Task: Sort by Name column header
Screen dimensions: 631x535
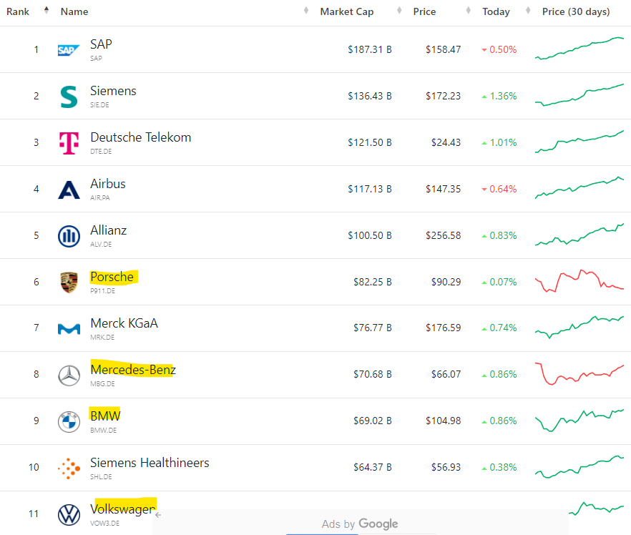Action: coord(74,12)
